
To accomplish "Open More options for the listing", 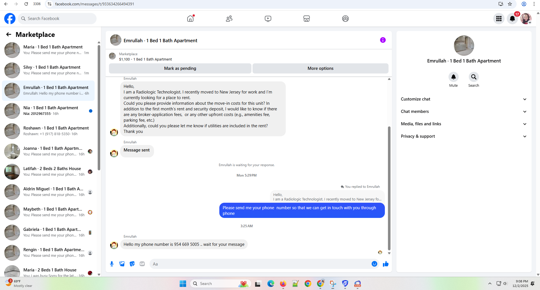I will click(x=320, y=68).
